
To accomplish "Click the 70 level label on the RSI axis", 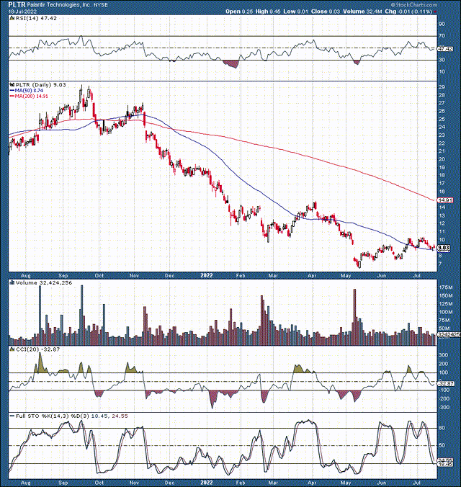I will click(x=442, y=36).
